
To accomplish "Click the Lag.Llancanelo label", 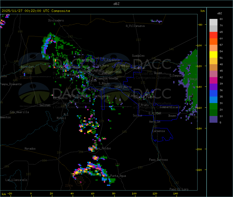I will coord(17,180).
